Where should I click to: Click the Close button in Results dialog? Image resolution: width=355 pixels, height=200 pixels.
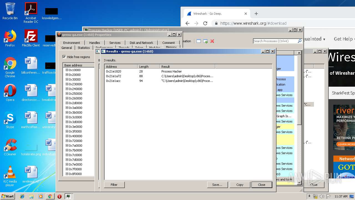pyautogui.click(x=262, y=185)
